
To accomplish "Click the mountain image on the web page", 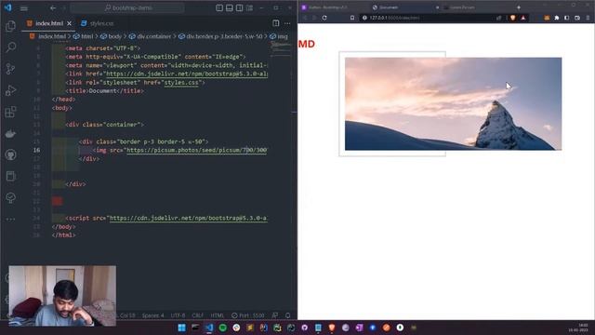I will pyautogui.click(x=453, y=103).
